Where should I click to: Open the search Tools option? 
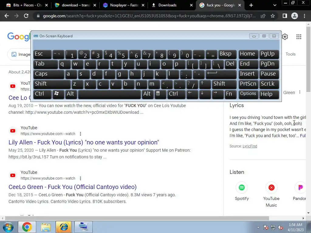[x=290, y=54]
